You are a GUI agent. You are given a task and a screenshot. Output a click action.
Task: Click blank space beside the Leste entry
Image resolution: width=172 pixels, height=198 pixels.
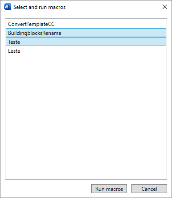tap(93, 51)
